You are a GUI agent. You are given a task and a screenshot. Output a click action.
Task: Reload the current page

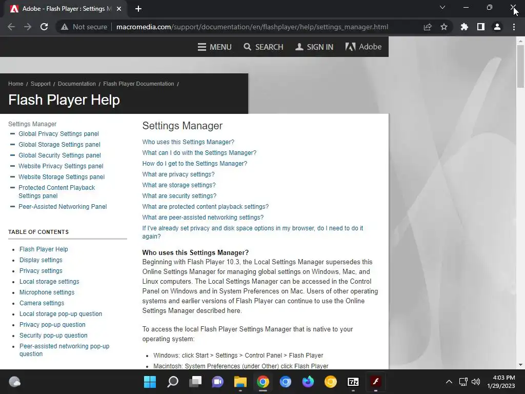(44, 27)
